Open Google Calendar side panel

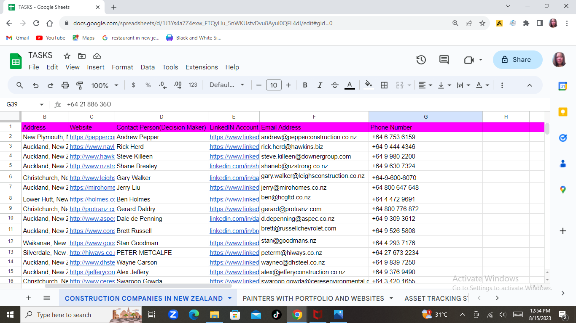coord(563,86)
